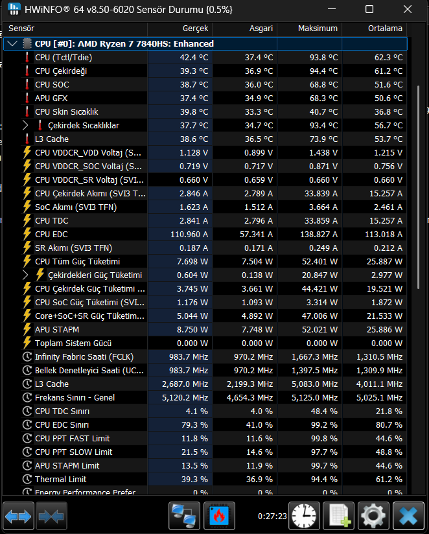Click the 79.3 % CPU EDC limit value
The width and height of the screenshot is (429, 534).
click(x=194, y=425)
